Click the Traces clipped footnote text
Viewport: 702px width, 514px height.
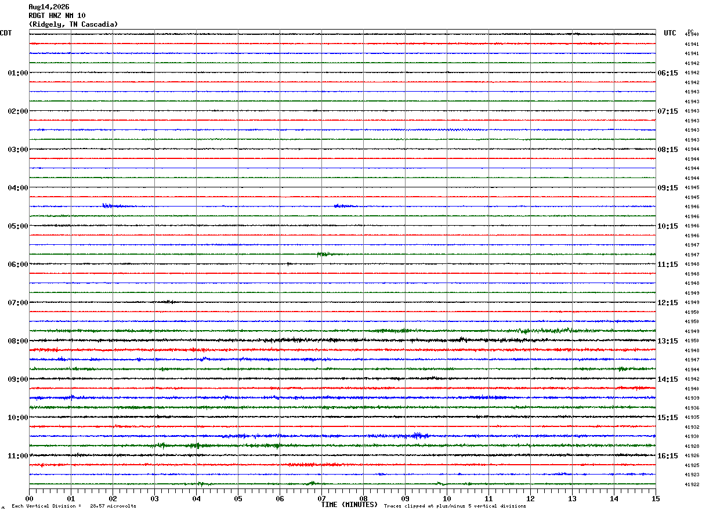tap(455, 506)
